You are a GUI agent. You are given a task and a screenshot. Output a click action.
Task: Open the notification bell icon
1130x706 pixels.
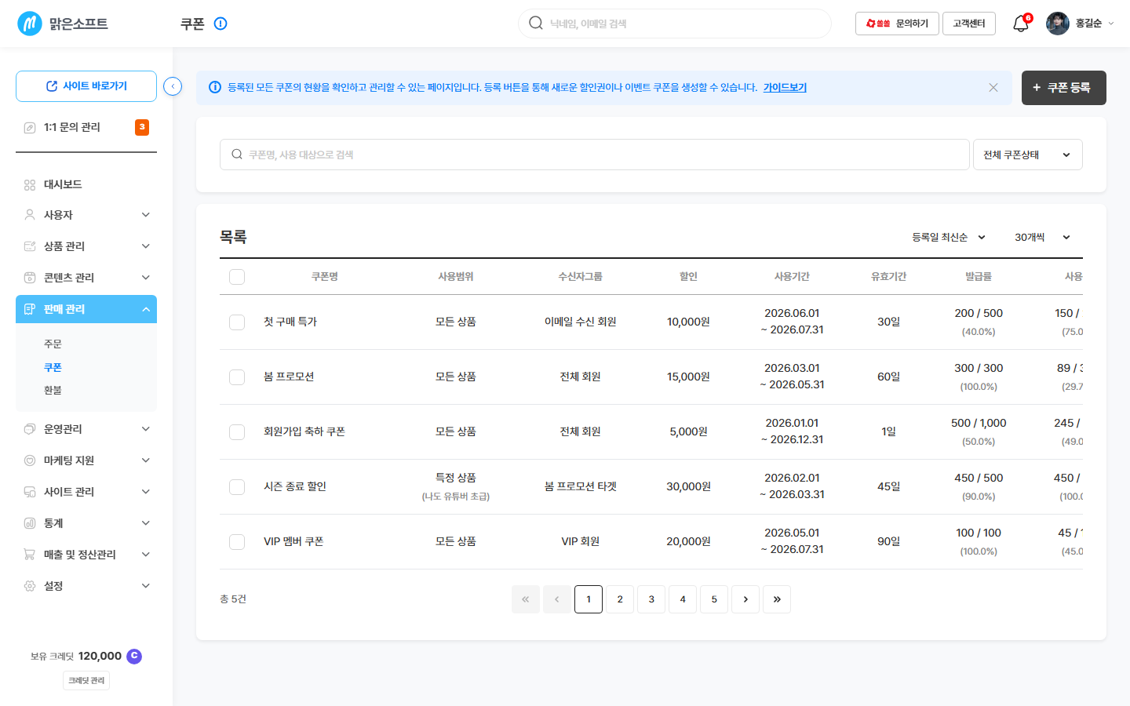pyautogui.click(x=1020, y=24)
